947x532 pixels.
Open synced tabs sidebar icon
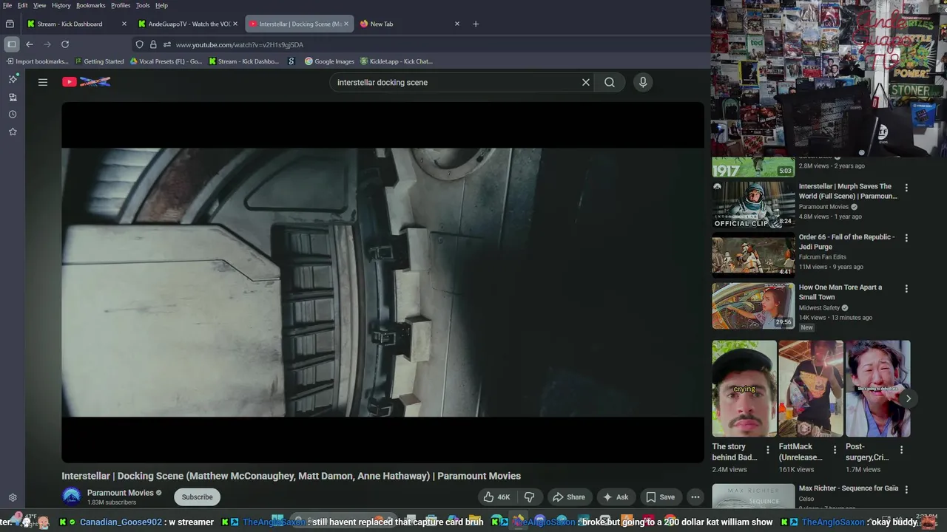point(13,97)
